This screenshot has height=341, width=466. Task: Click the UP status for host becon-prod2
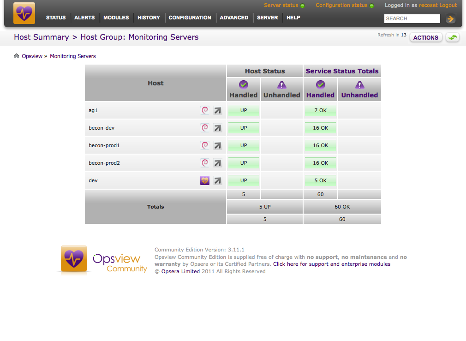pos(244,163)
